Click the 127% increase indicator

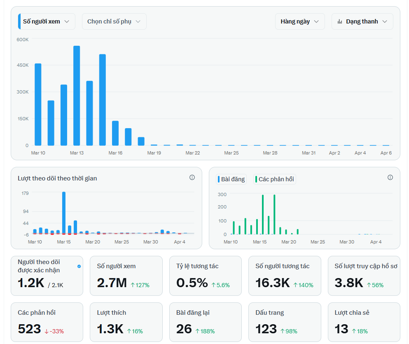click(x=140, y=285)
